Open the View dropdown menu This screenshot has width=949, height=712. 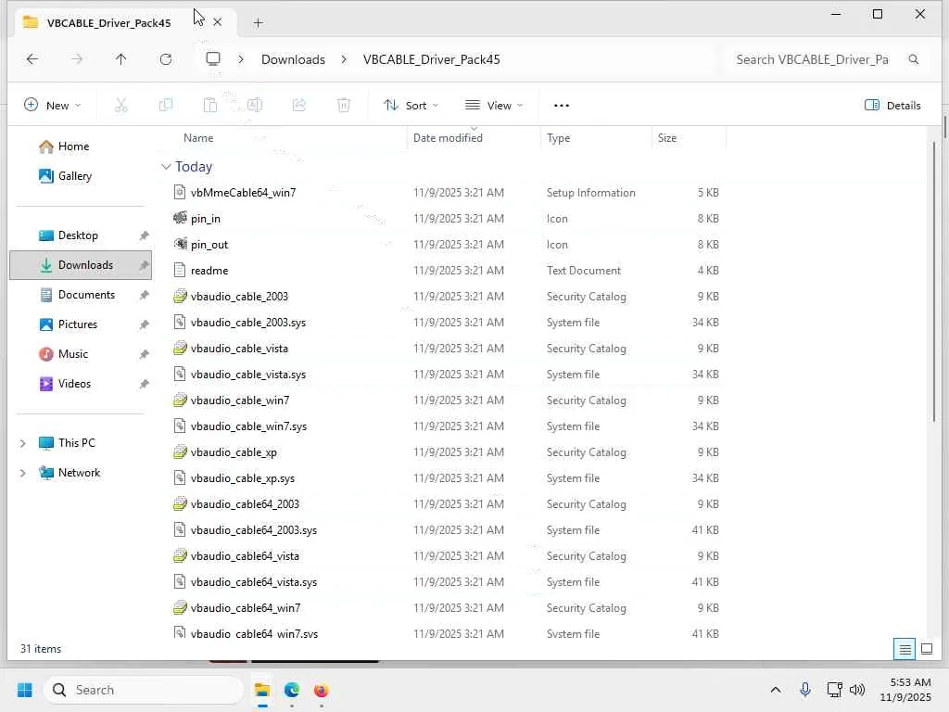494,106
